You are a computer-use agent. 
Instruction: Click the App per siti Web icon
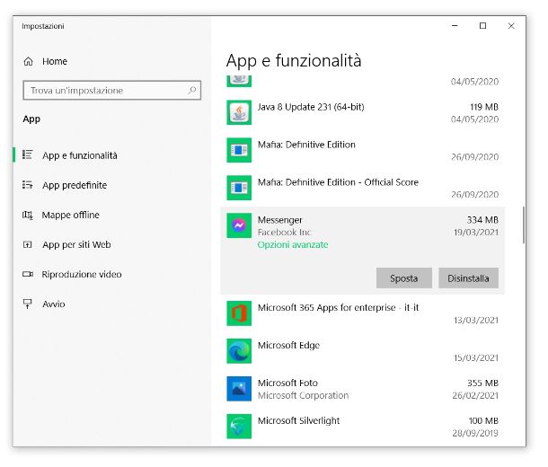click(28, 244)
